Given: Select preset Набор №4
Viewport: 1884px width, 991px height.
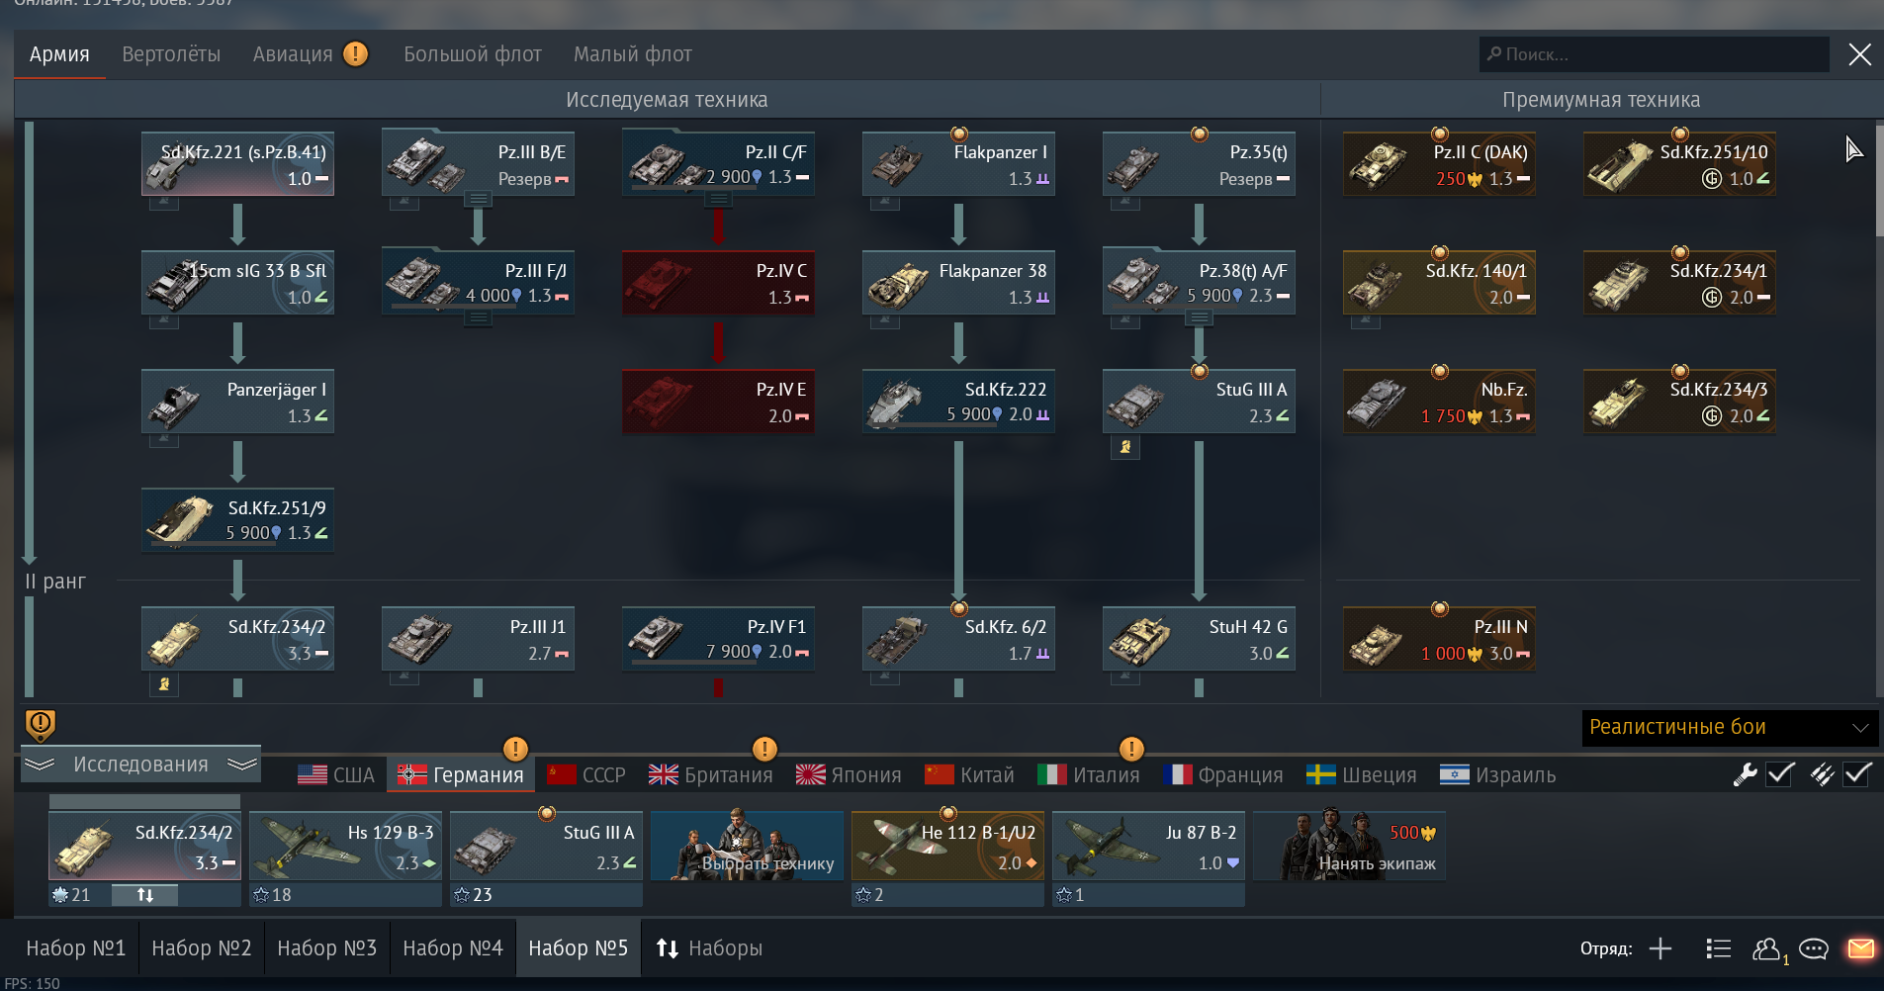Looking at the screenshot, I should tap(453, 948).
